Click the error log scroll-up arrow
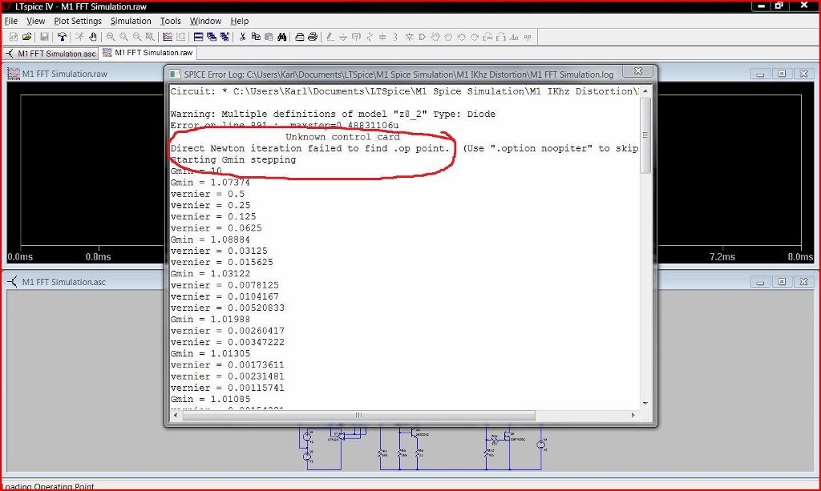821x491 pixels. pos(645,91)
